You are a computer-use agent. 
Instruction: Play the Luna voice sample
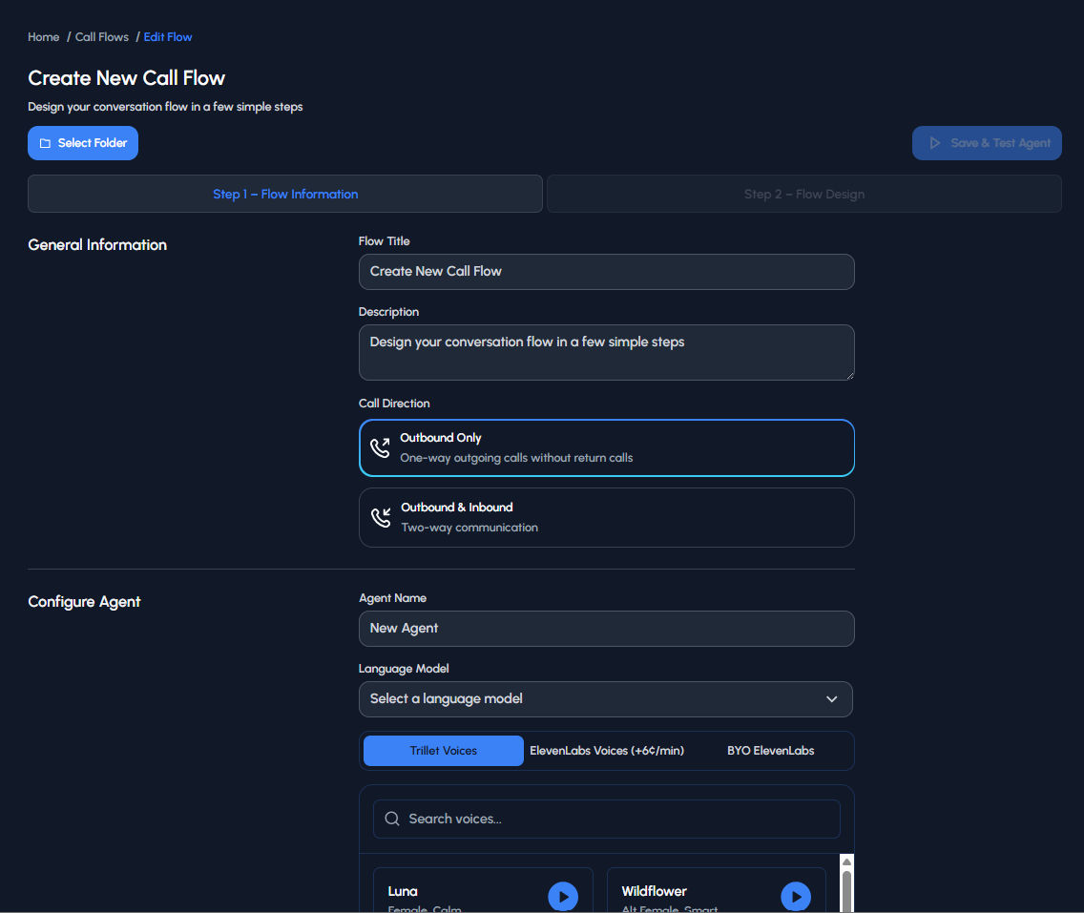click(x=562, y=896)
